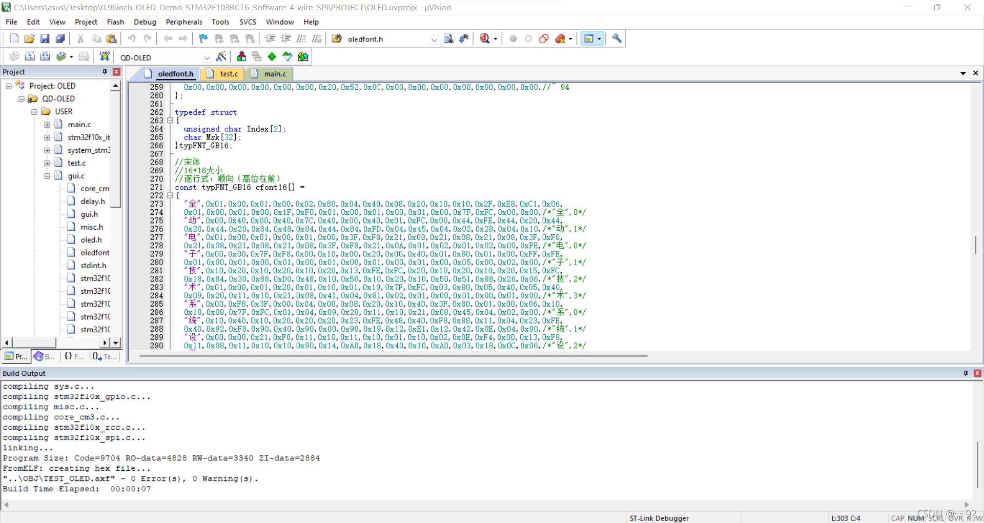Select delay.h in the project tree
Screen dimensions: 984x523
[x=93, y=202]
